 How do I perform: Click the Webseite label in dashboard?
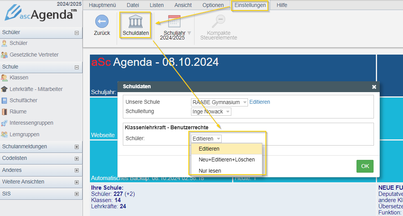(x=103, y=135)
